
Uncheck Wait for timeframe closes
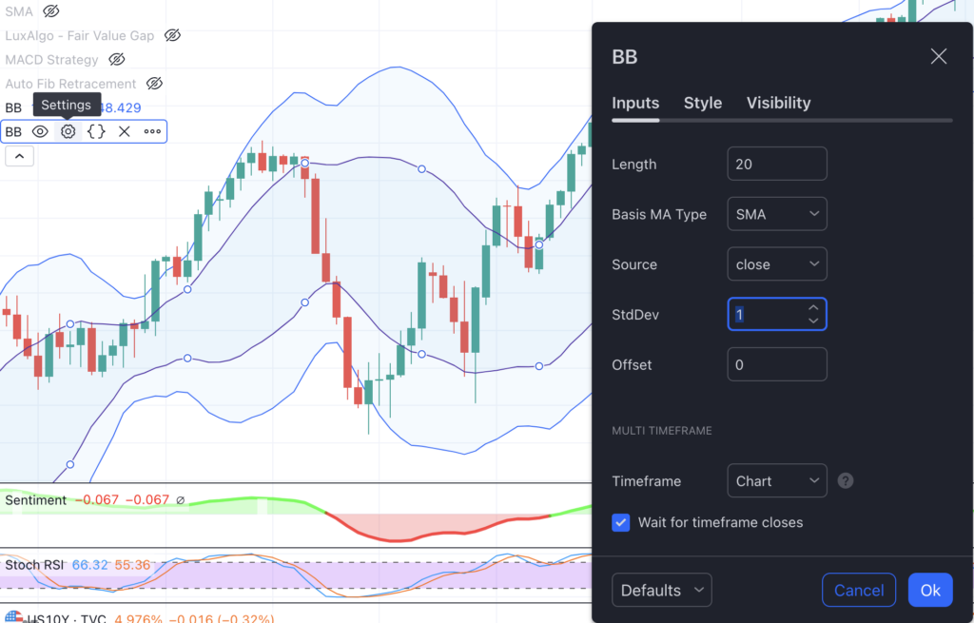621,522
